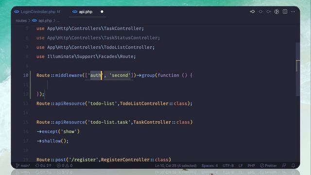Image resolution: width=311 pixels, height=175 pixels.
Task: Click TodoListController::class on line 13
Action: click(154, 104)
